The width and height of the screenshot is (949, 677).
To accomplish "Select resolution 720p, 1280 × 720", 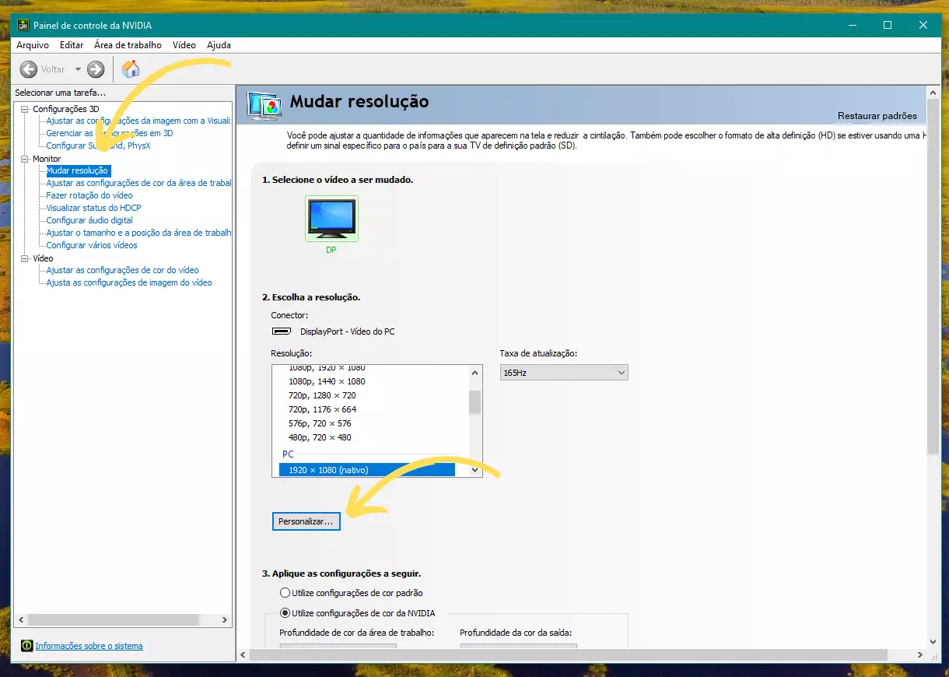I will click(x=322, y=395).
